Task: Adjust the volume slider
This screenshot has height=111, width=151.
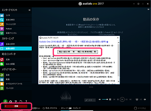Action: click(x=105, y=100)
